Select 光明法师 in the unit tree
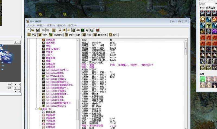This screenshot has width=217, height=129. 50,127
